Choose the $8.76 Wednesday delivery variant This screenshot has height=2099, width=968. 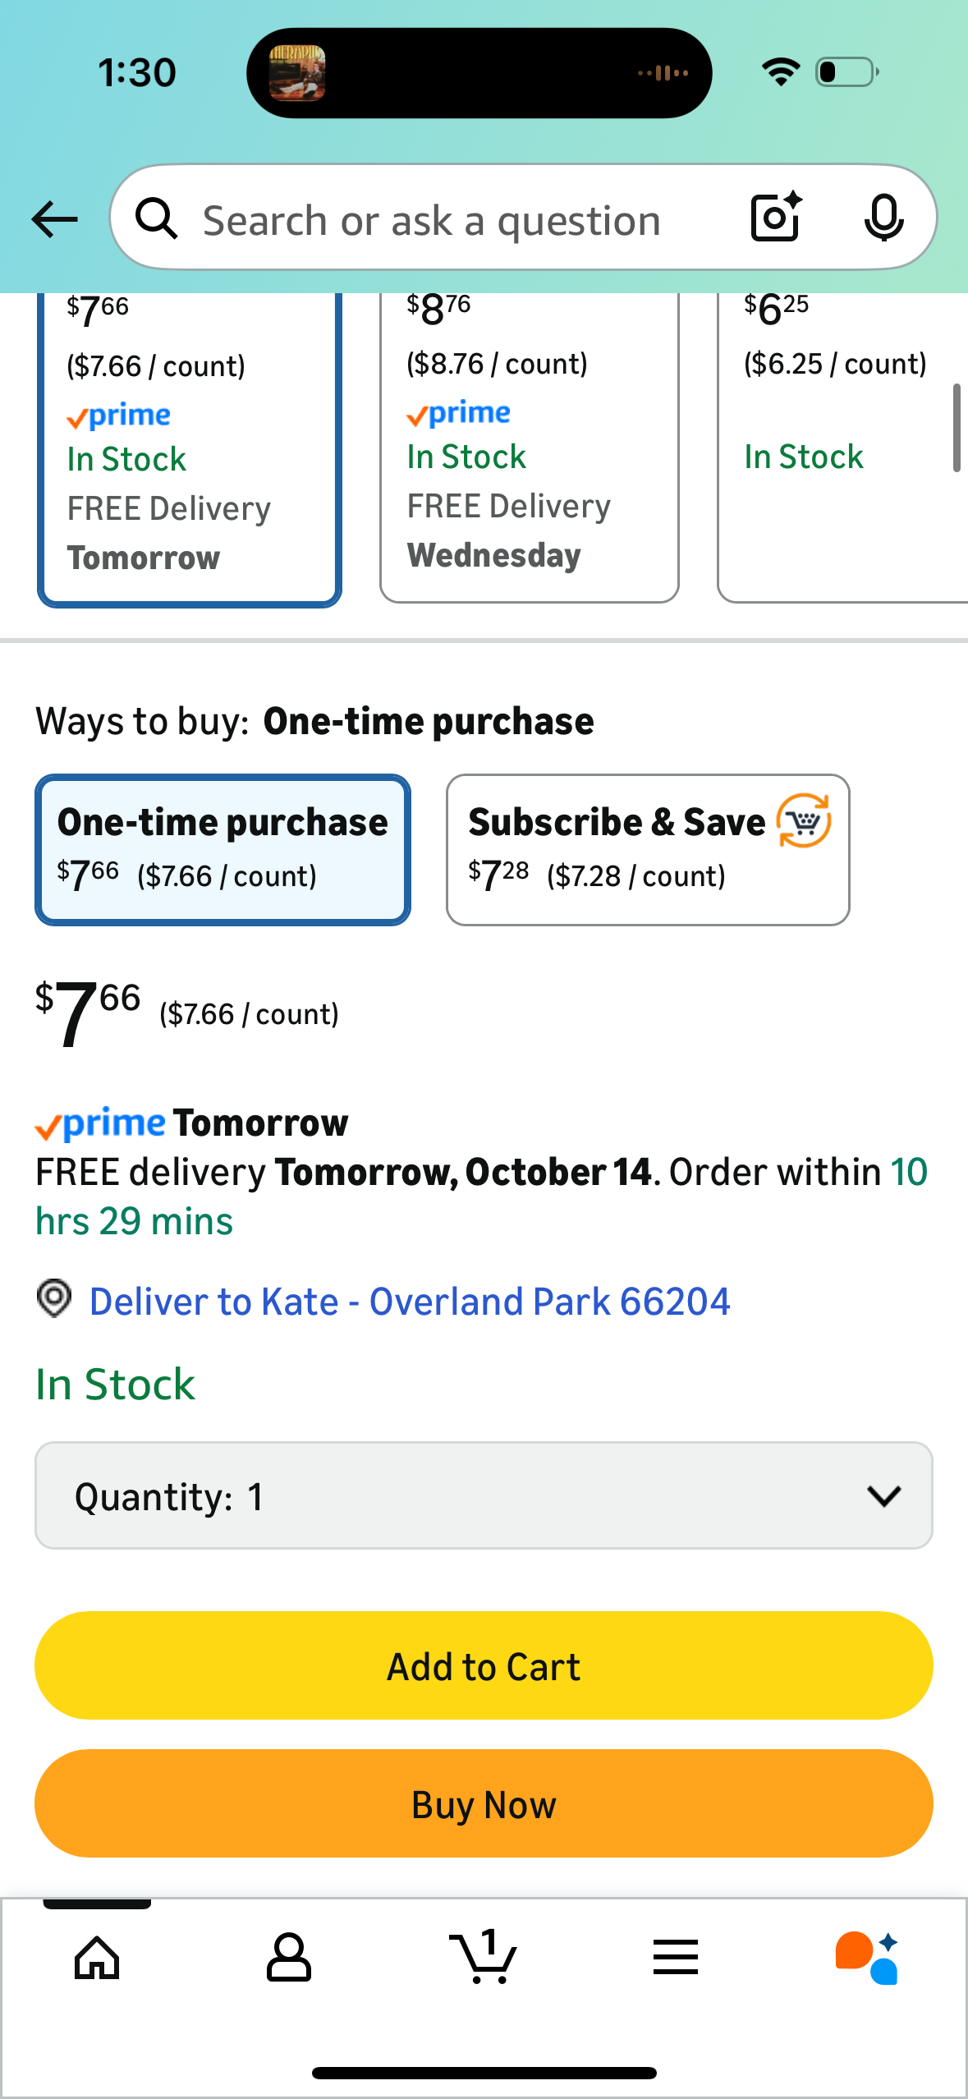pyautogui.click(x=529, y=448)
